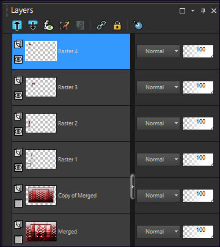
Task: Click the edit selection icon
Action: pos(64,26)
